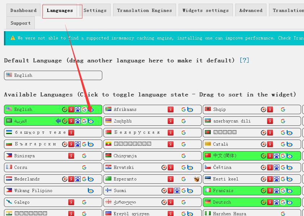Click the blue left arrow icon in the العربية row
This screenshot has width=304, height=216.
tap(58, 121)
